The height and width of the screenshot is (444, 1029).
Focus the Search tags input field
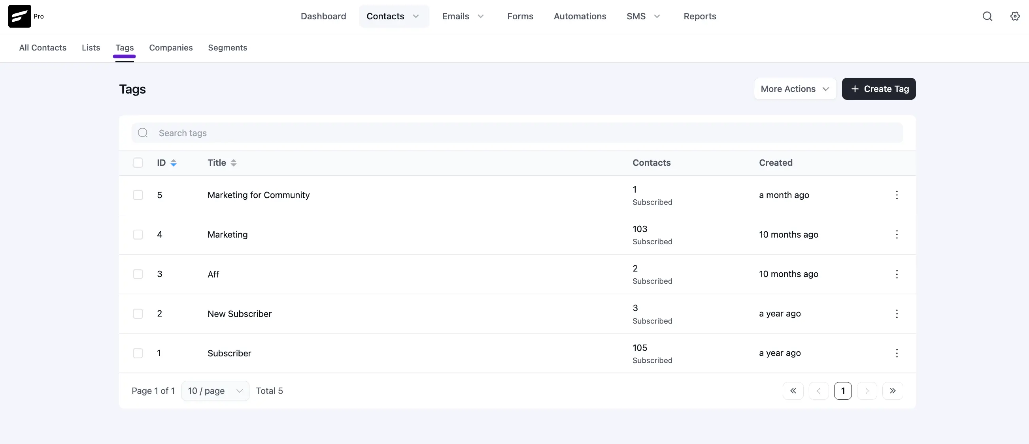[x=517, y=133]
